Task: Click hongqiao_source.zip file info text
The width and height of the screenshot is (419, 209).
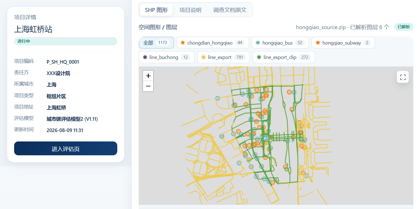Action: pyautogui.click(x=342, y=27)
